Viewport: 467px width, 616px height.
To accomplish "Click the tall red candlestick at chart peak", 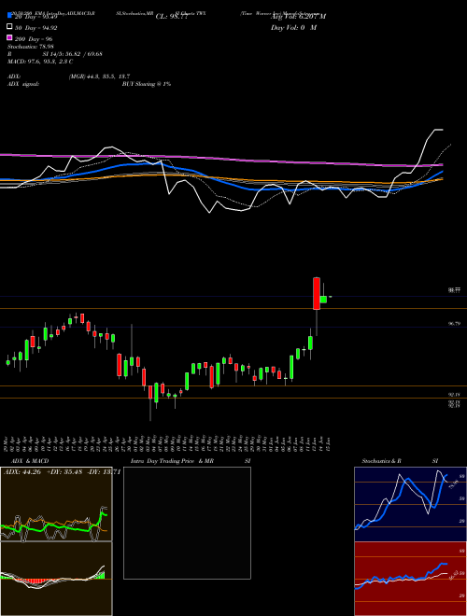I will click(x=317, y=293).
